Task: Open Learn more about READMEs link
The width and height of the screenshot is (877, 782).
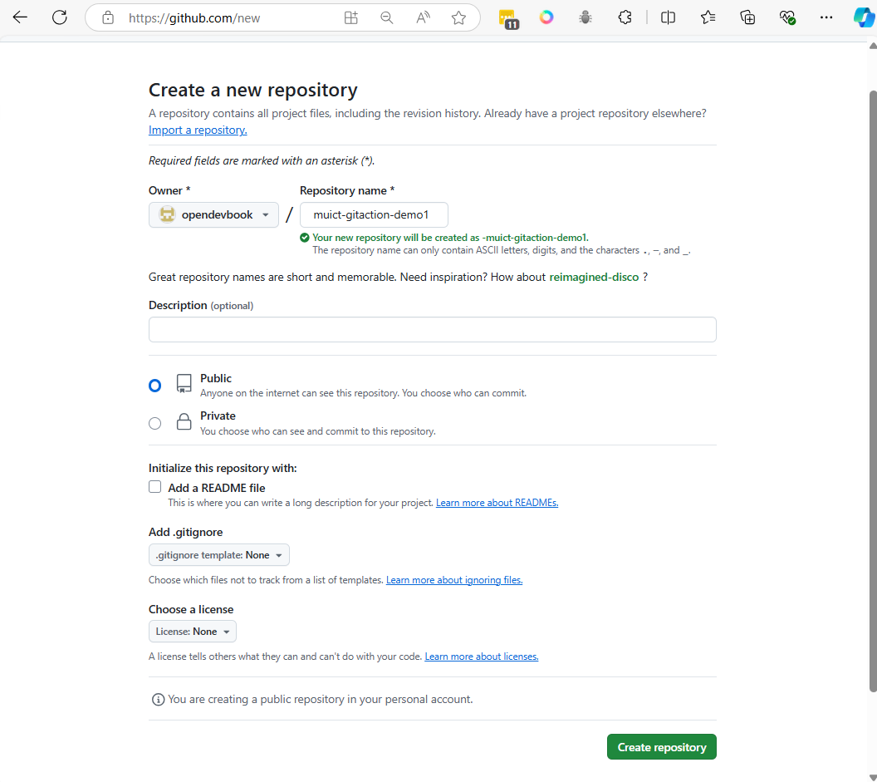Action: [x=497, y=503]
